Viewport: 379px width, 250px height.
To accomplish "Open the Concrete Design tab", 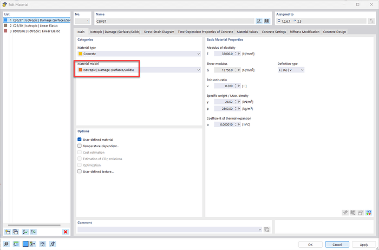I will [x=334, y=32].
